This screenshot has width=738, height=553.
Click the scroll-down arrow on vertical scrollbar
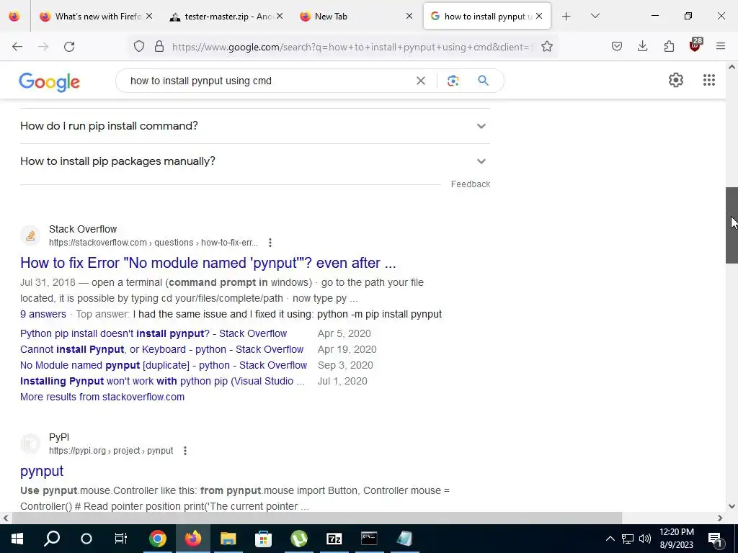click(x=732, y=506)
